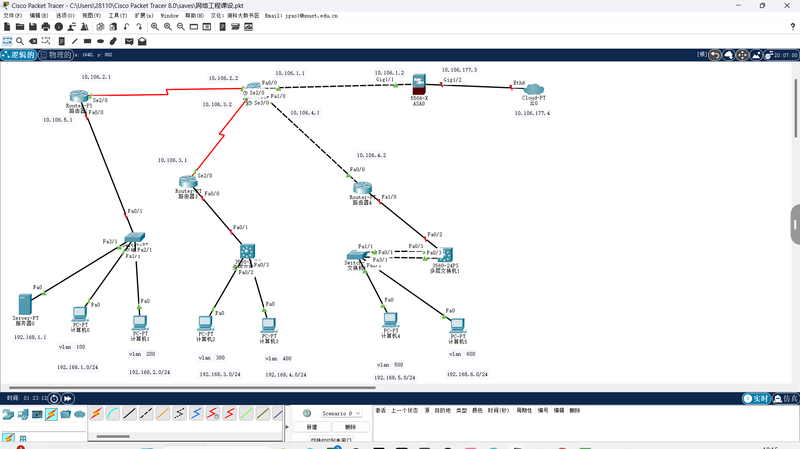This screenshot has height=449, width=800.
Task: Zoom out of the workspace
Action: pyautogui.click(x=181, y=27)
